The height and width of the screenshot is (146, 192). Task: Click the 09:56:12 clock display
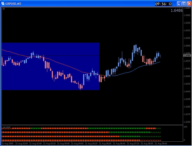tap(163, 4)
